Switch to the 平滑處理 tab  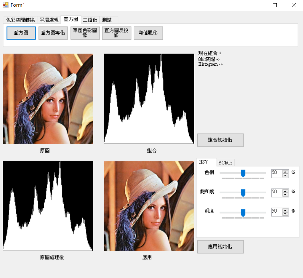(x=49, y=20)
